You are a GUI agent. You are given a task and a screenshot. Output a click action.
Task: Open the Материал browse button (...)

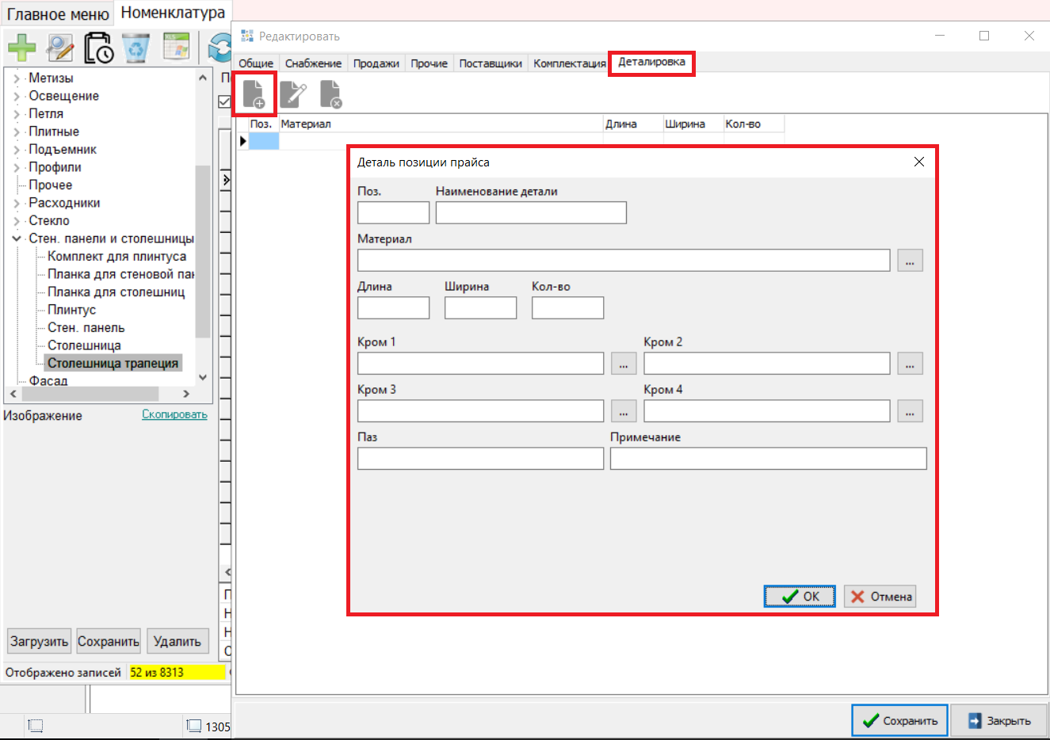(910, 261)
